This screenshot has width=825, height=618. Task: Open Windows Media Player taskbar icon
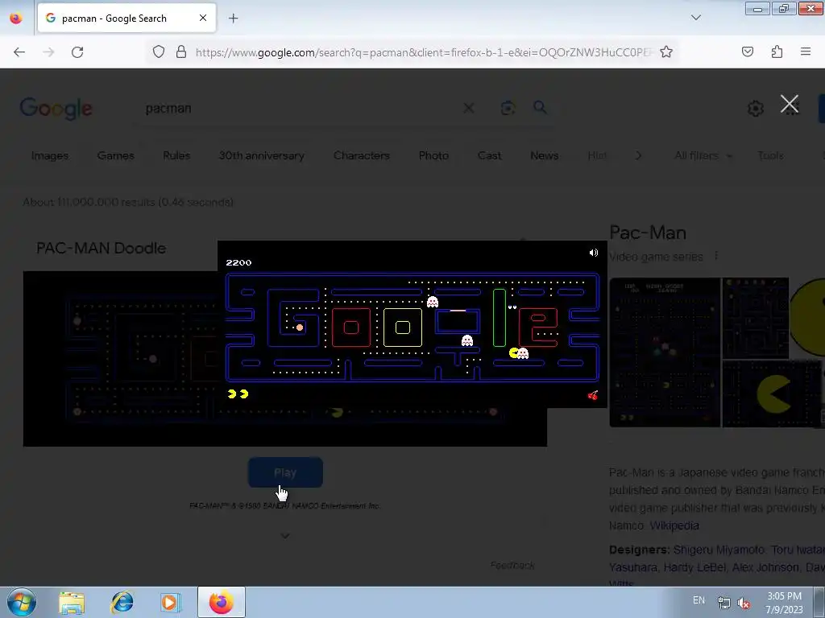pyautogui.click(x=171, y=602)
